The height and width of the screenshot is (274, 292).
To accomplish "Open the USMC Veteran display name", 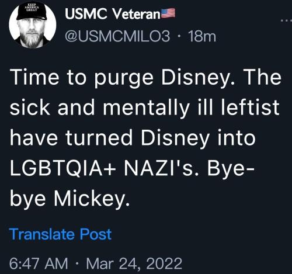I will click(x=113, y=14).
